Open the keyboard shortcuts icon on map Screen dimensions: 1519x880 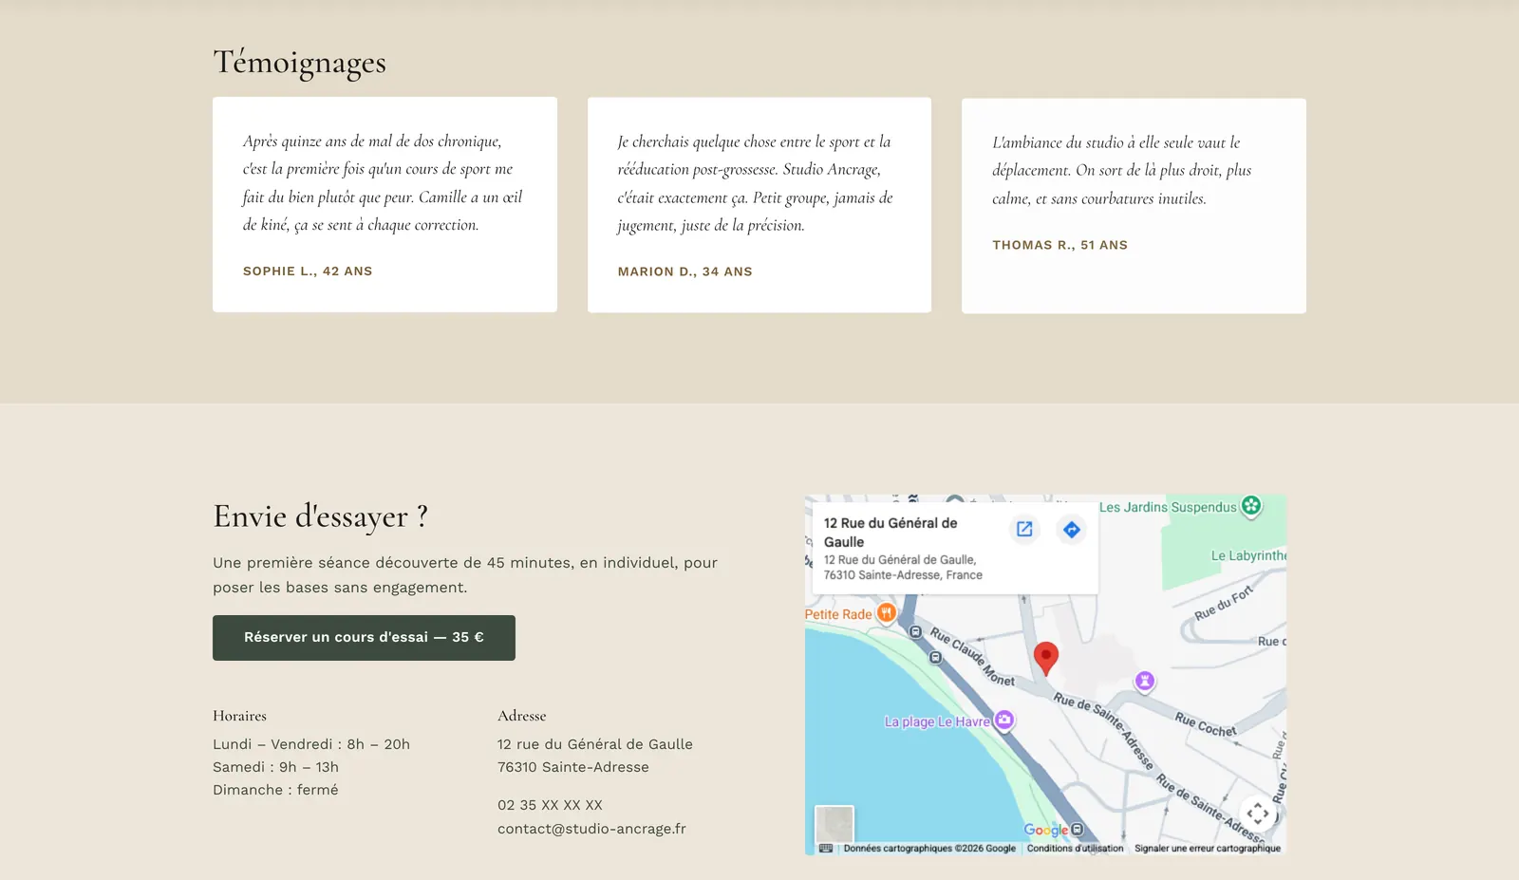click(x=826, y=849)
